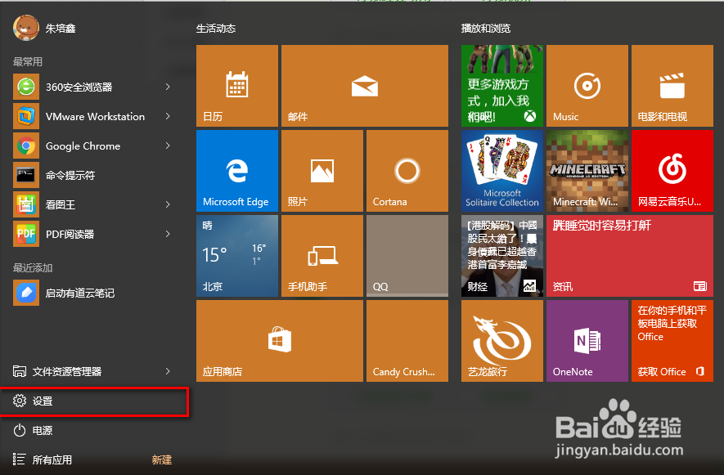This screenshot has width=724, height=475.
Task: Open the Cortana tile
Action: click(x=407, y=171)
